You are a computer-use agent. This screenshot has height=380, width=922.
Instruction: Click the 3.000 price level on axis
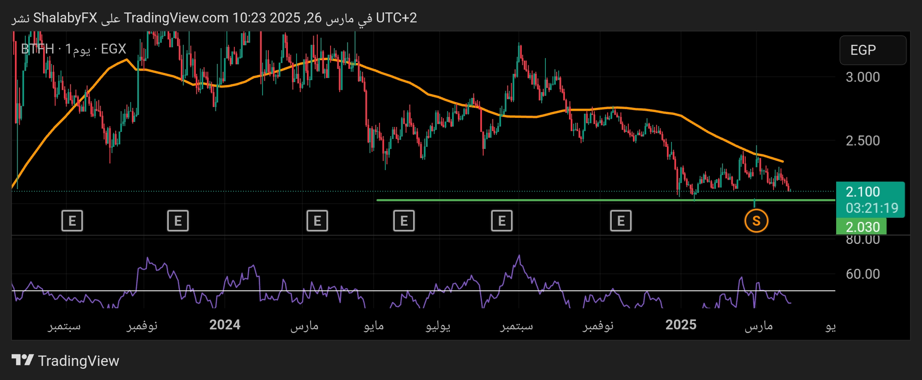click(863, 77)
